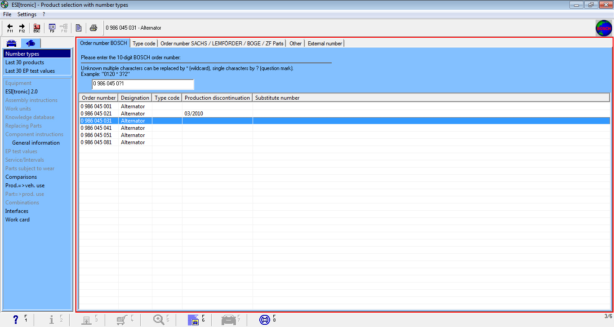Click the F12 forward arrow icon

22,28
